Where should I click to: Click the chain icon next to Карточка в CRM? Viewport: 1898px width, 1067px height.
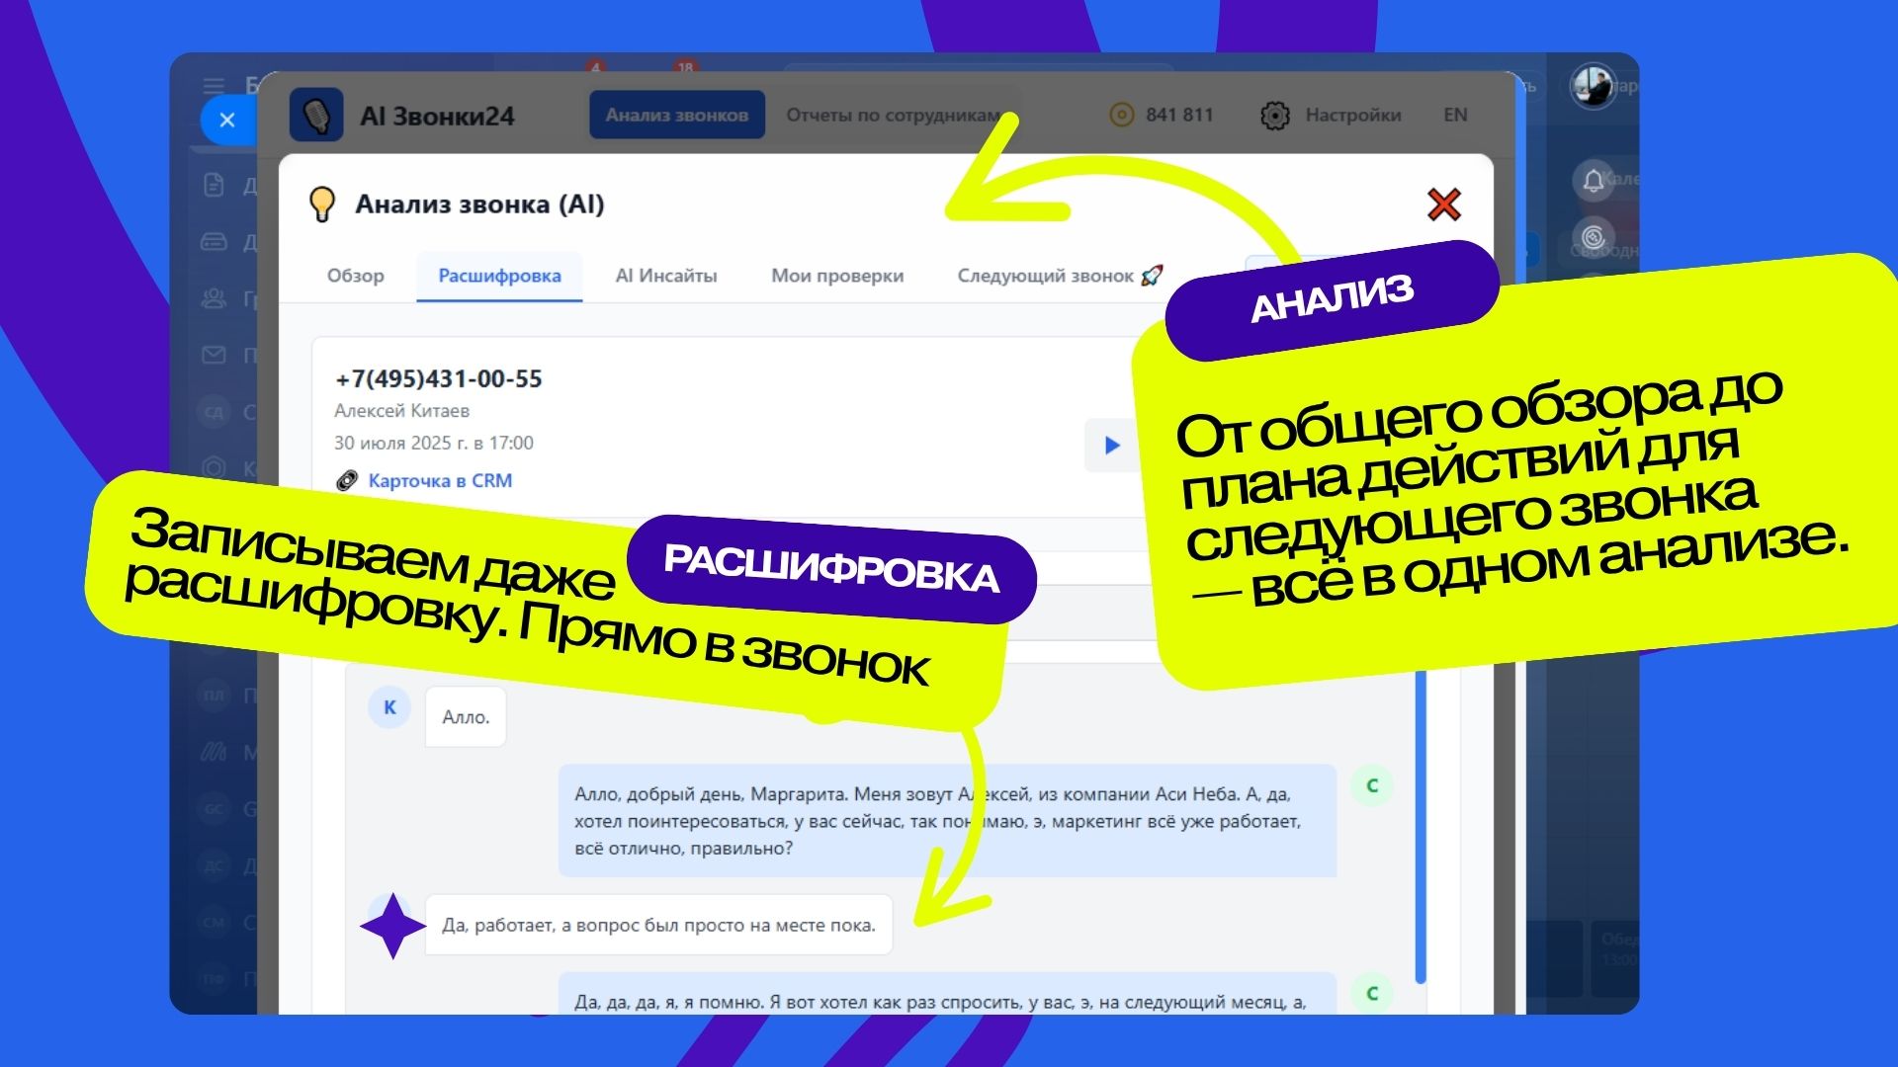point(347,481)
